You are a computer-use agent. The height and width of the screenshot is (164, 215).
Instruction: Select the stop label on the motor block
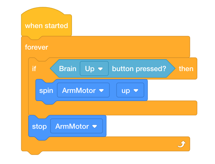40,126
